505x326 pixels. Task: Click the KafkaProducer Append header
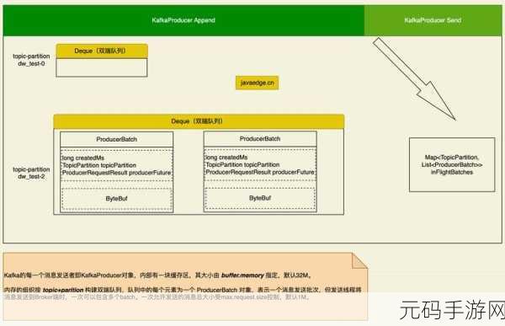pos(183,20)
